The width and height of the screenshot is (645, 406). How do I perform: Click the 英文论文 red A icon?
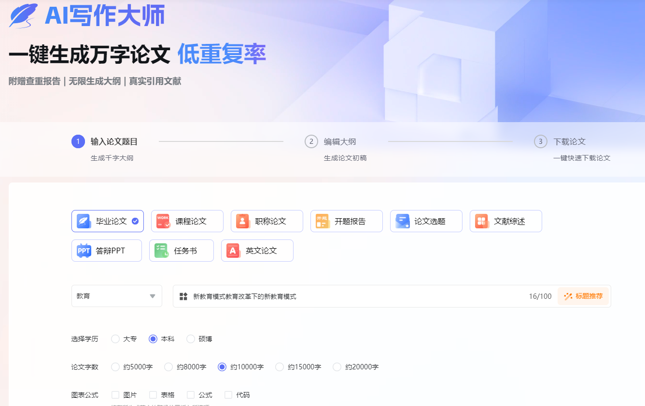233,251
